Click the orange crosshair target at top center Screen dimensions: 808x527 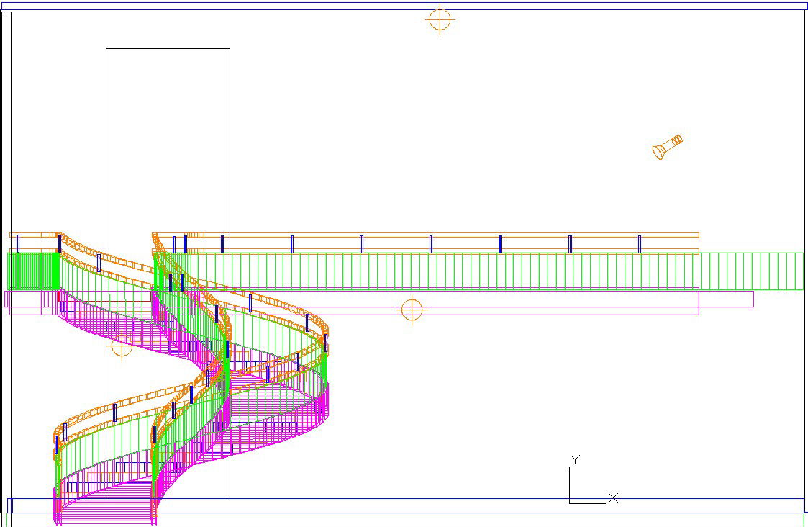440,19
